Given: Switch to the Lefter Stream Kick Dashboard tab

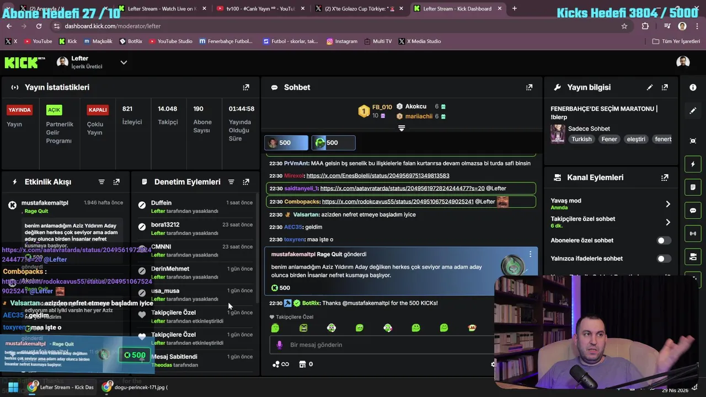Looking at the screenshot, I should [x=458, y=9].
